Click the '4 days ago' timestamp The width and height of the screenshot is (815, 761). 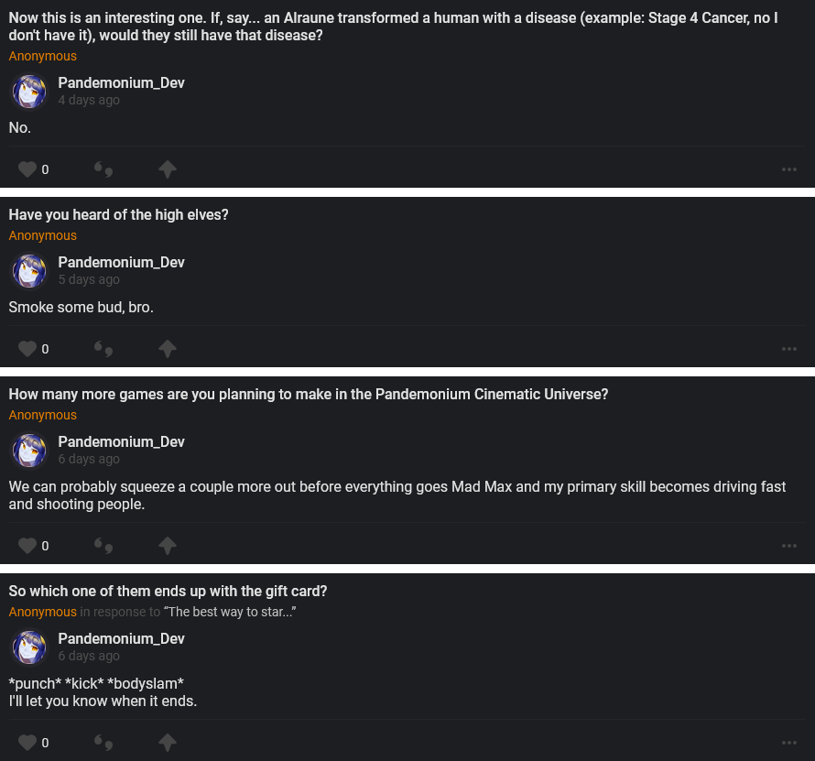point(89,100)
